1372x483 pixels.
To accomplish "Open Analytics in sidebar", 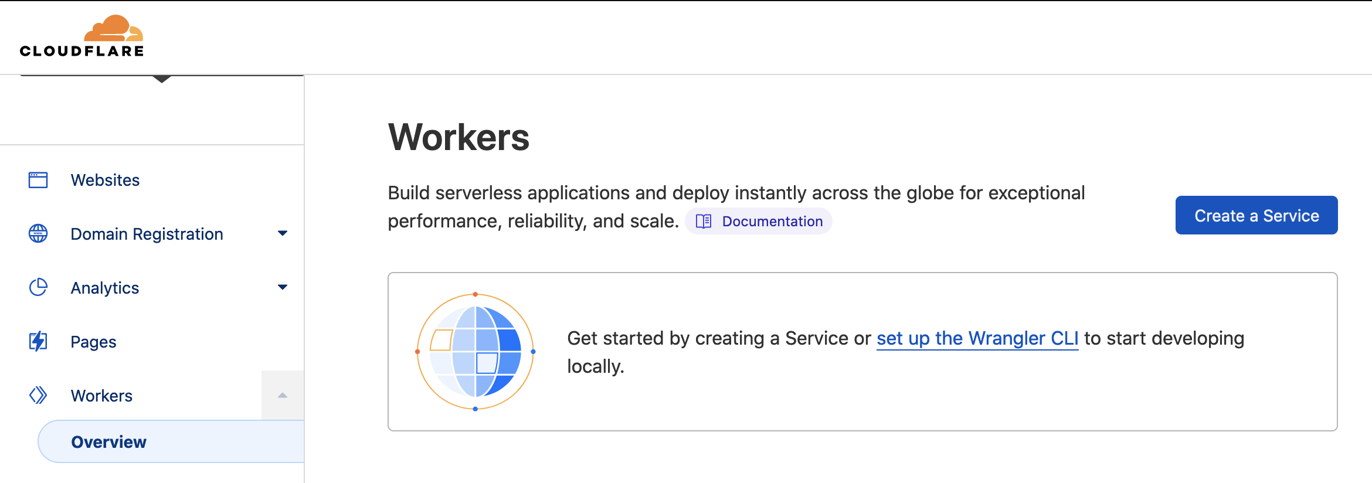I will point(105,288).
